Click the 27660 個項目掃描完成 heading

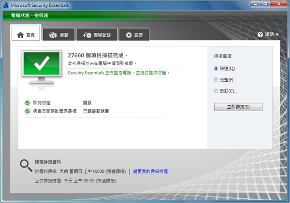[98, 55]
